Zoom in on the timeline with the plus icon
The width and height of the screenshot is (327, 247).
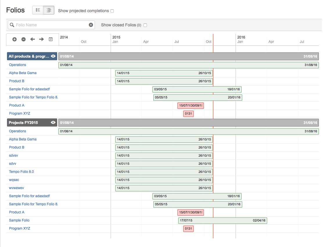click(14, 39)
